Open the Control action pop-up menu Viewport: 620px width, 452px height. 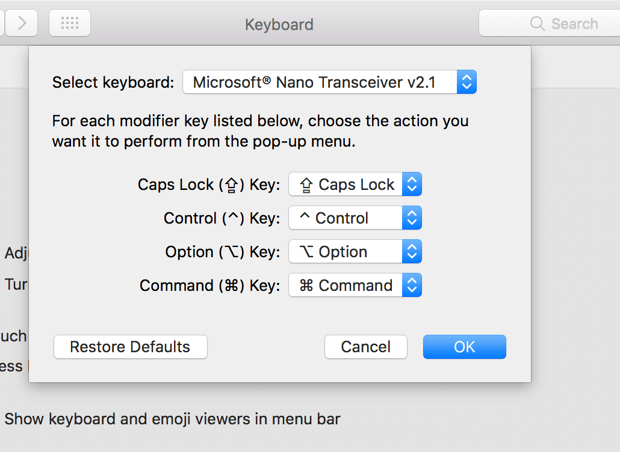pos(346,218)
